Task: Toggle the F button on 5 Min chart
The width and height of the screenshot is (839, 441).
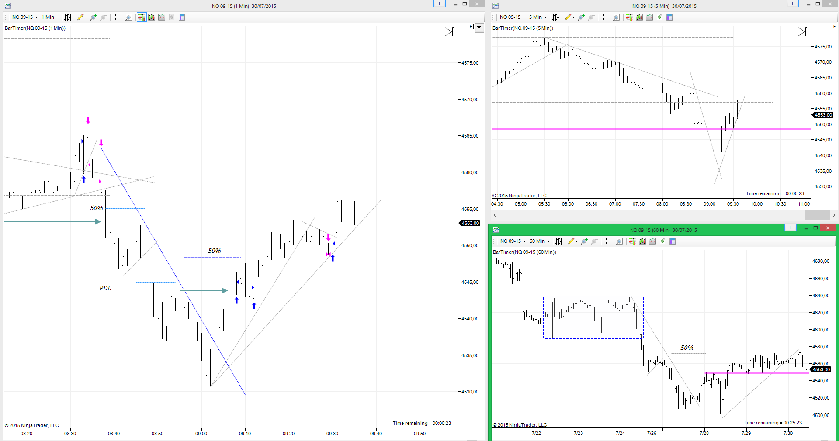Action: (x=834, y=27)
